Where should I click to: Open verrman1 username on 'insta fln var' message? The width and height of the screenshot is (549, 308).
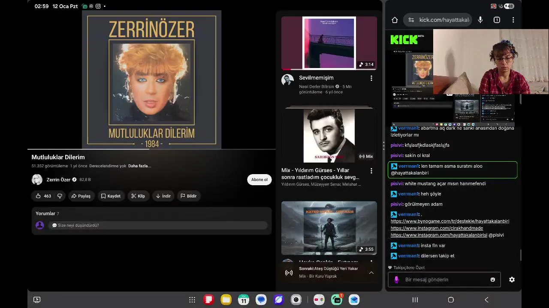(x=408, y=246)
